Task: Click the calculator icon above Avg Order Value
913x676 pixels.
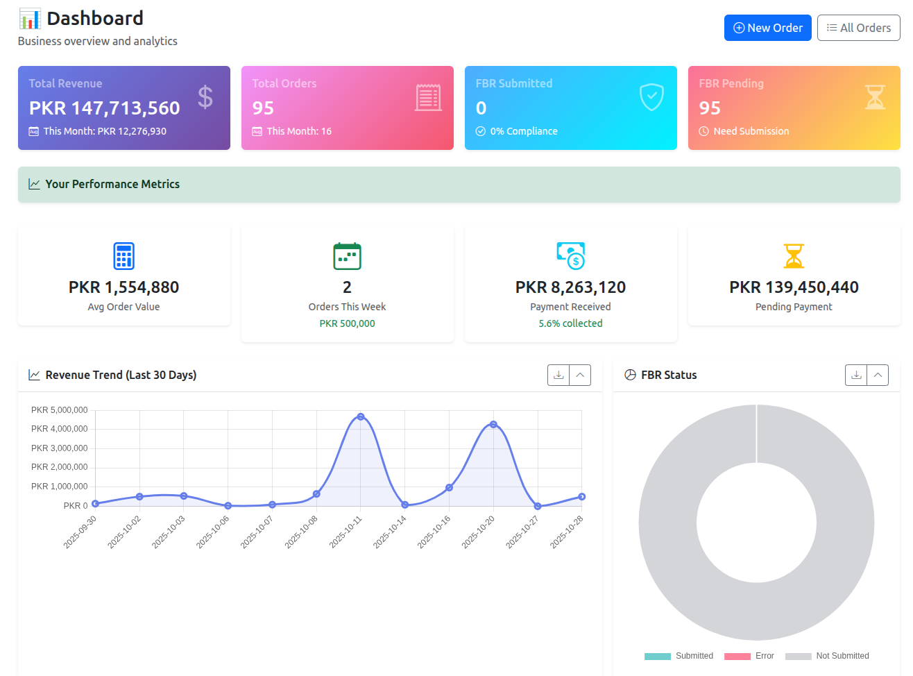Action: (123, 256)
